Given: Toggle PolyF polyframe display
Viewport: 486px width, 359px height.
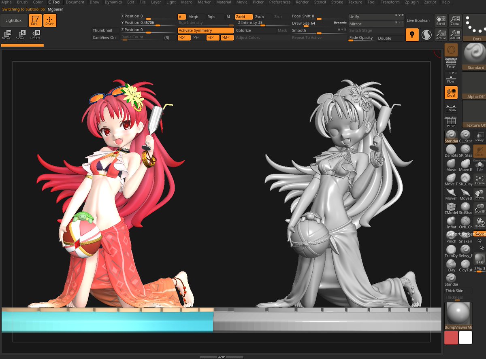Looking at the screenshot, I should pyautogui.click(x=451, y=122).
